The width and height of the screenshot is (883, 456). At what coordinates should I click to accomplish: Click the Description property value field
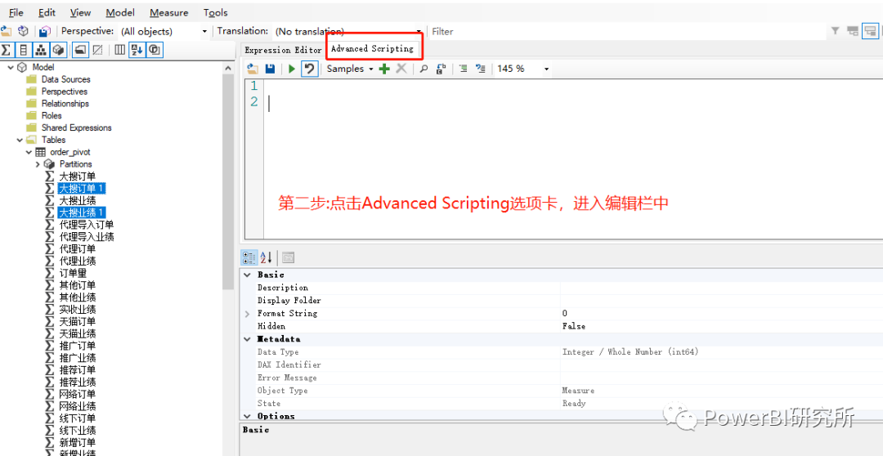[722, 288]
